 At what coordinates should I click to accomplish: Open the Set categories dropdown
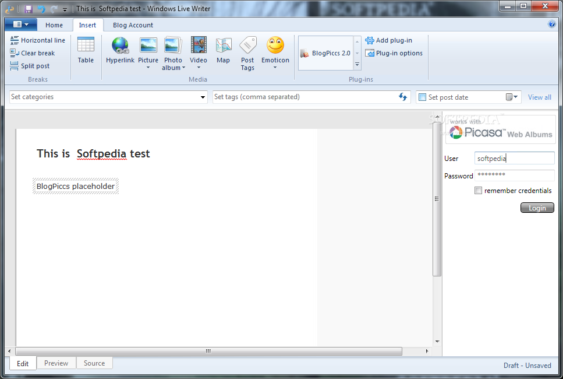point(203,97)
